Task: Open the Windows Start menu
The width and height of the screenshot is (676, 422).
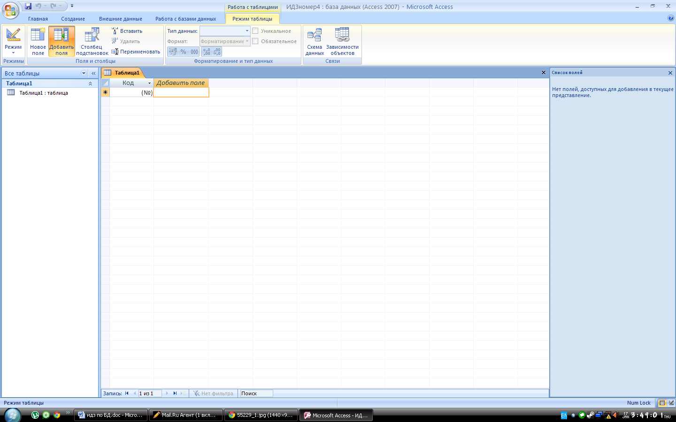Action: (x=12, y=415)
